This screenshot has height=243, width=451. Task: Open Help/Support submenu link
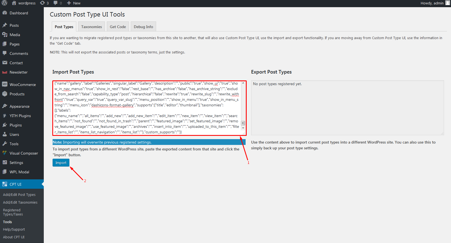coord(14,229)
